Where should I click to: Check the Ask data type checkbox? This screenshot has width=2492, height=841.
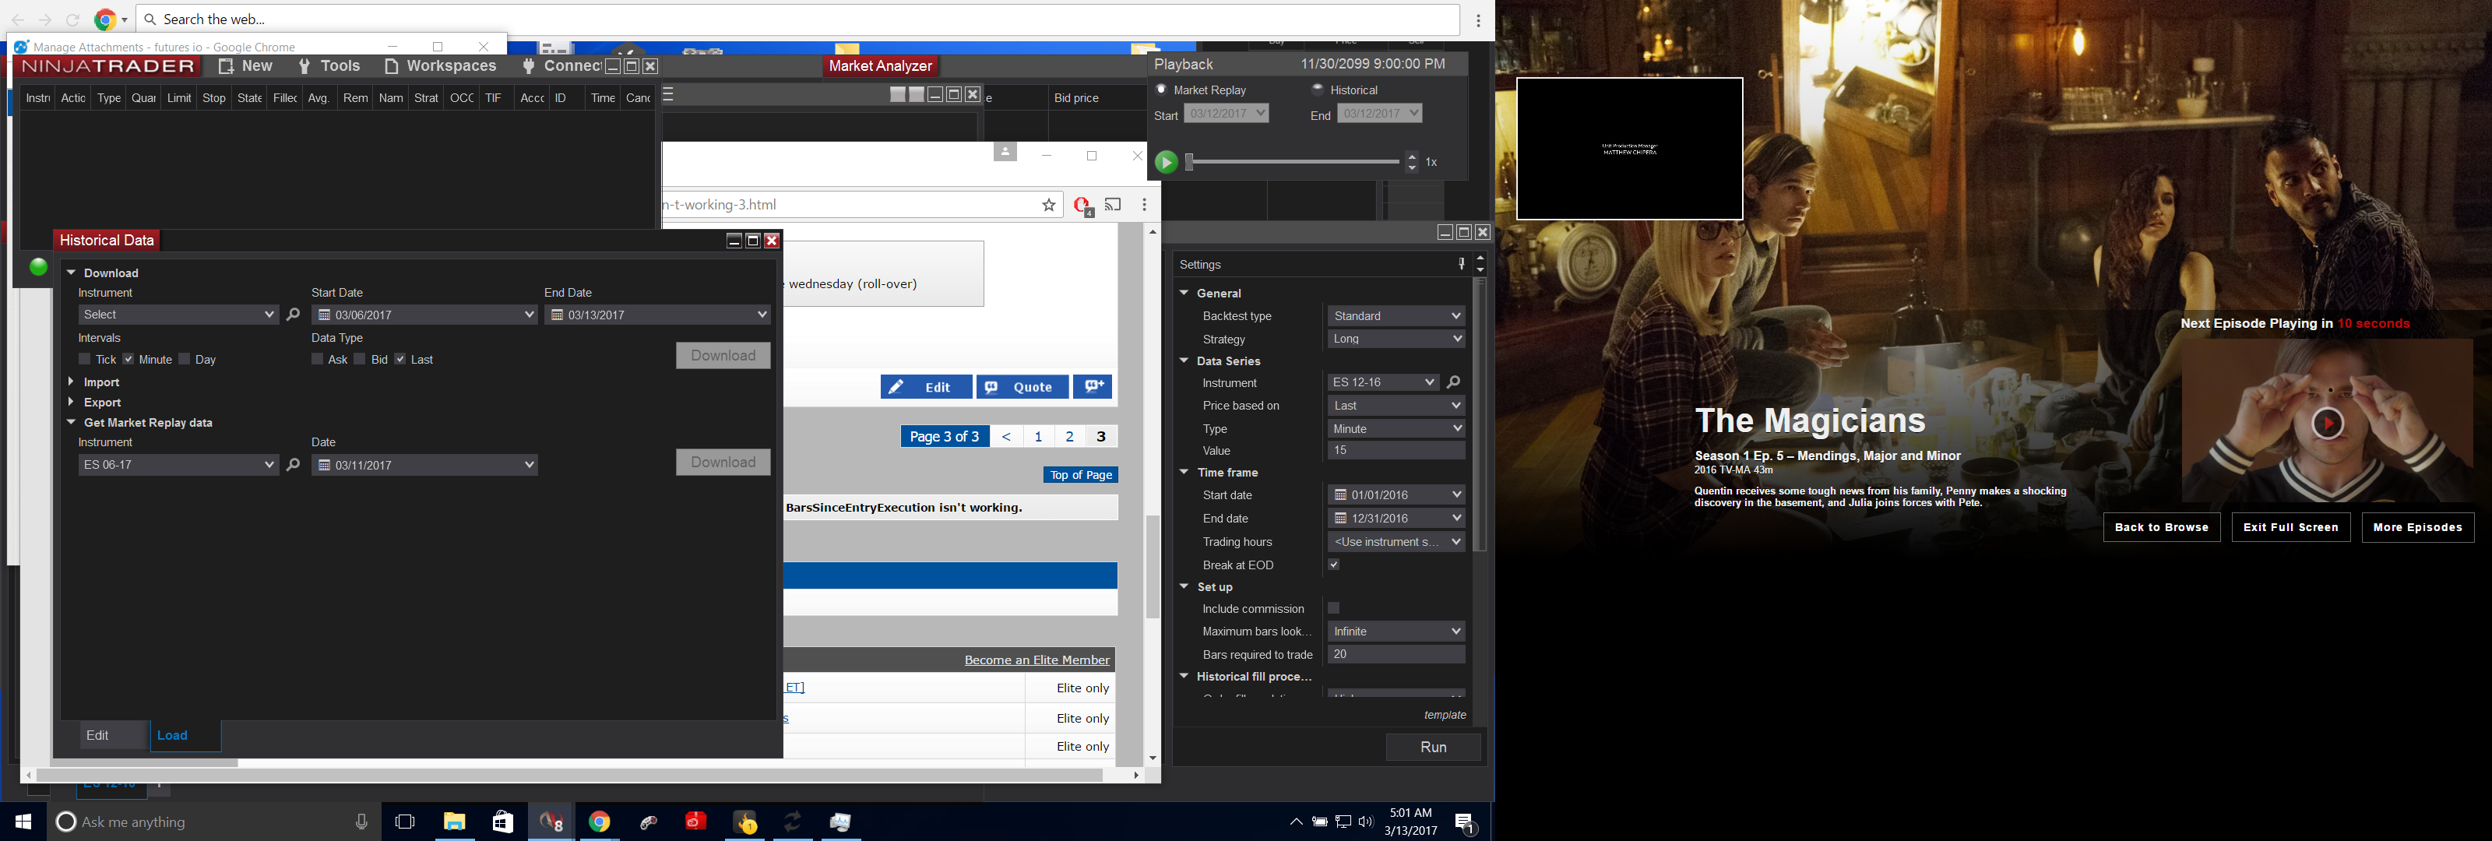click(x=317, y=359)
